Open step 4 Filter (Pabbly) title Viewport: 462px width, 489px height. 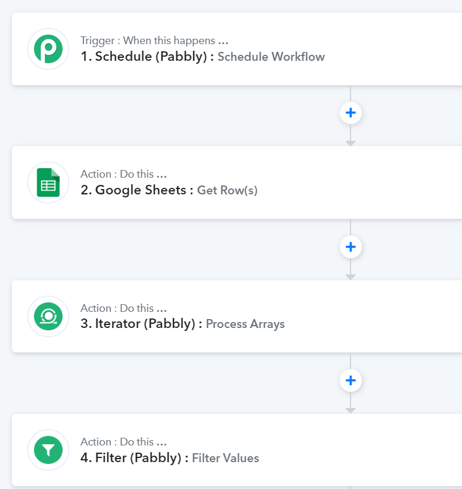(134, 457)
